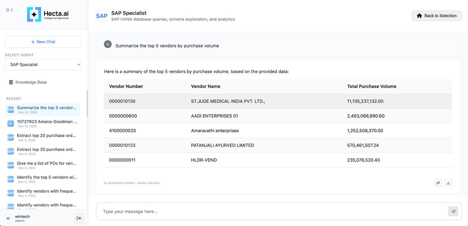This screenshot has height=226, width=468.
Task: Select the value 11,135,237,132.00
Action: (365, 101)
